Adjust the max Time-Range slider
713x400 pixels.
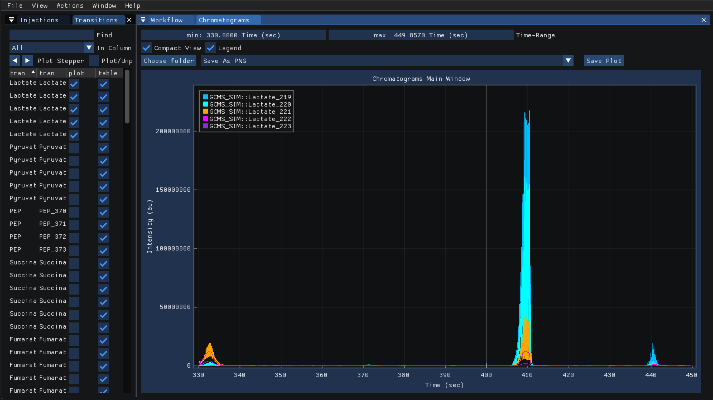click(x=421, y=35)
